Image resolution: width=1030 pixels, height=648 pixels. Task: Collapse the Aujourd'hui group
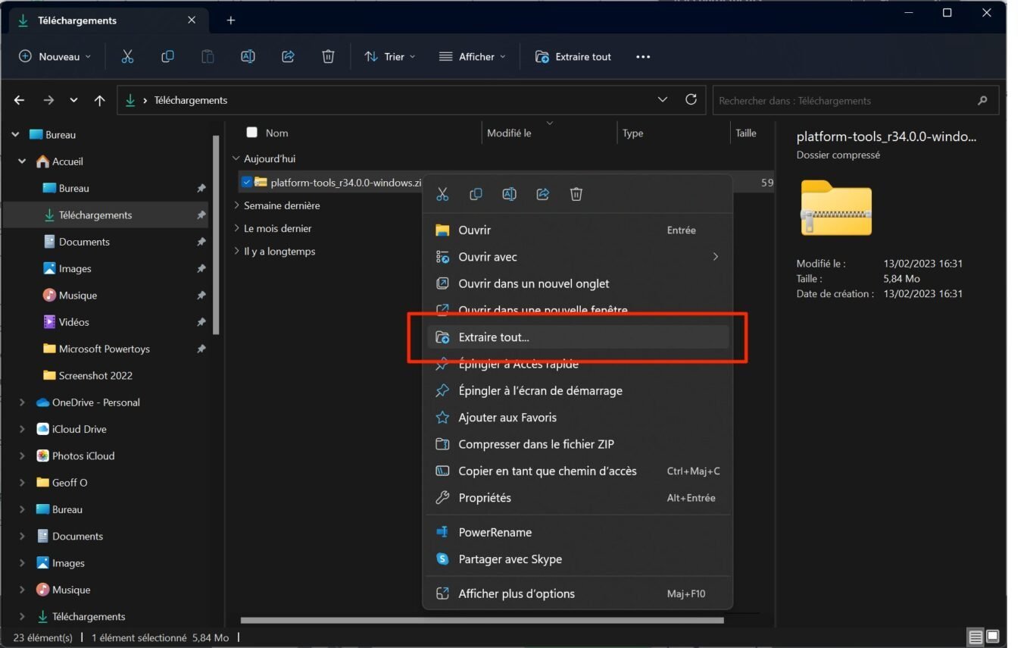pos(236,159)
